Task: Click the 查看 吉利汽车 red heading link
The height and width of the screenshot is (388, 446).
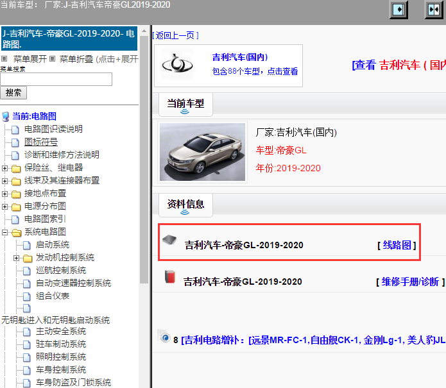Action: (x=399, y=65)
